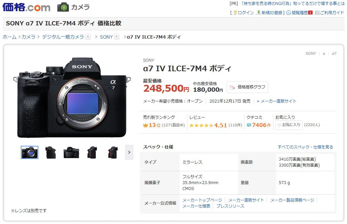This screenshot has width=347, height=224.
Task: Click the browsing history clock icon
Action: coord(289,13)
